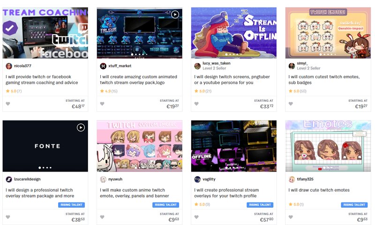Favorite the nicola377 stream coaching gig

[x=8, y=104]
